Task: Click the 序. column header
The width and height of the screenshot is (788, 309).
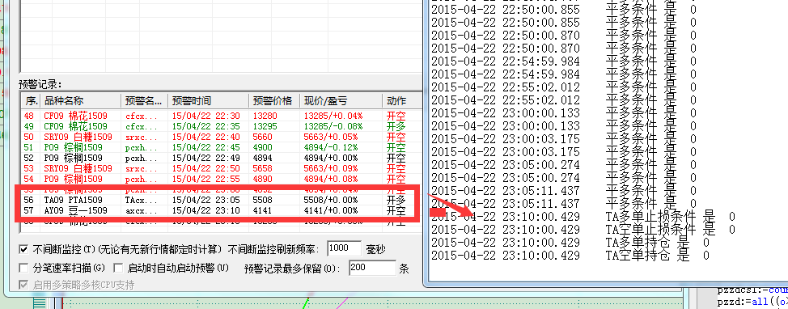Action: point(31,100)
